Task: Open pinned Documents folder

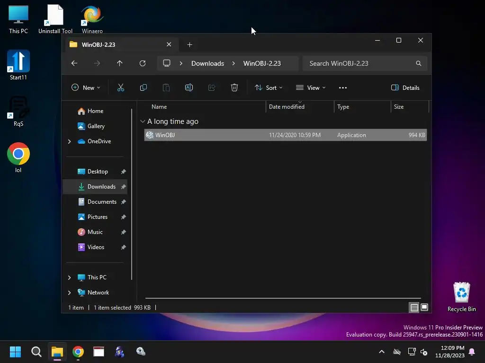Action: 97,202
